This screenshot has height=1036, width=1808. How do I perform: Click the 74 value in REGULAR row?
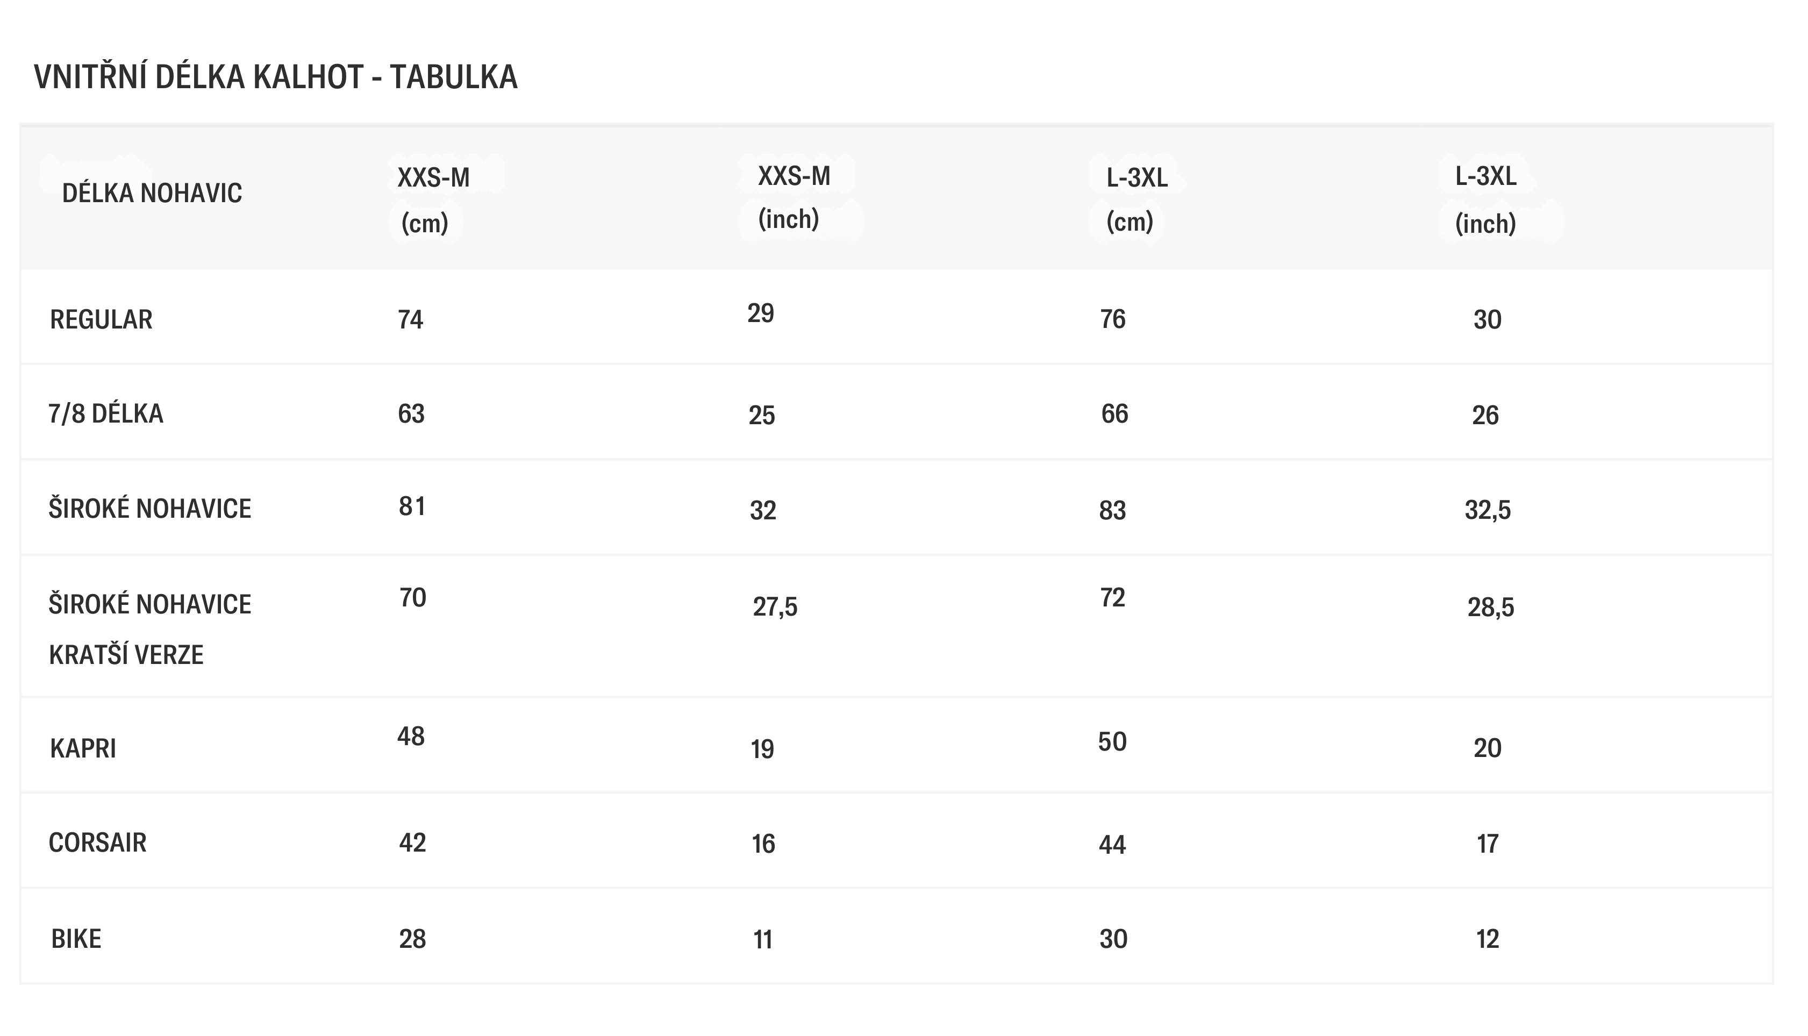[x=411, y=319]
